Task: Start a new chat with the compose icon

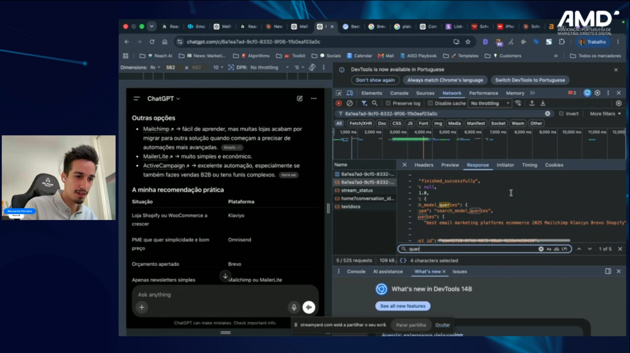Action: (300, 99)
